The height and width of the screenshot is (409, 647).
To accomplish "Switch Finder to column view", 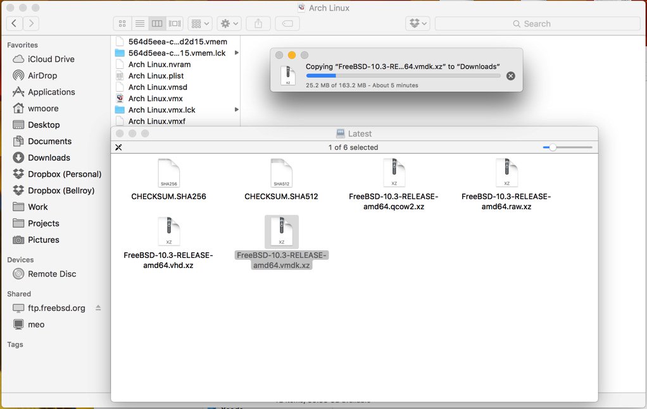I will (x=157, y=23).
